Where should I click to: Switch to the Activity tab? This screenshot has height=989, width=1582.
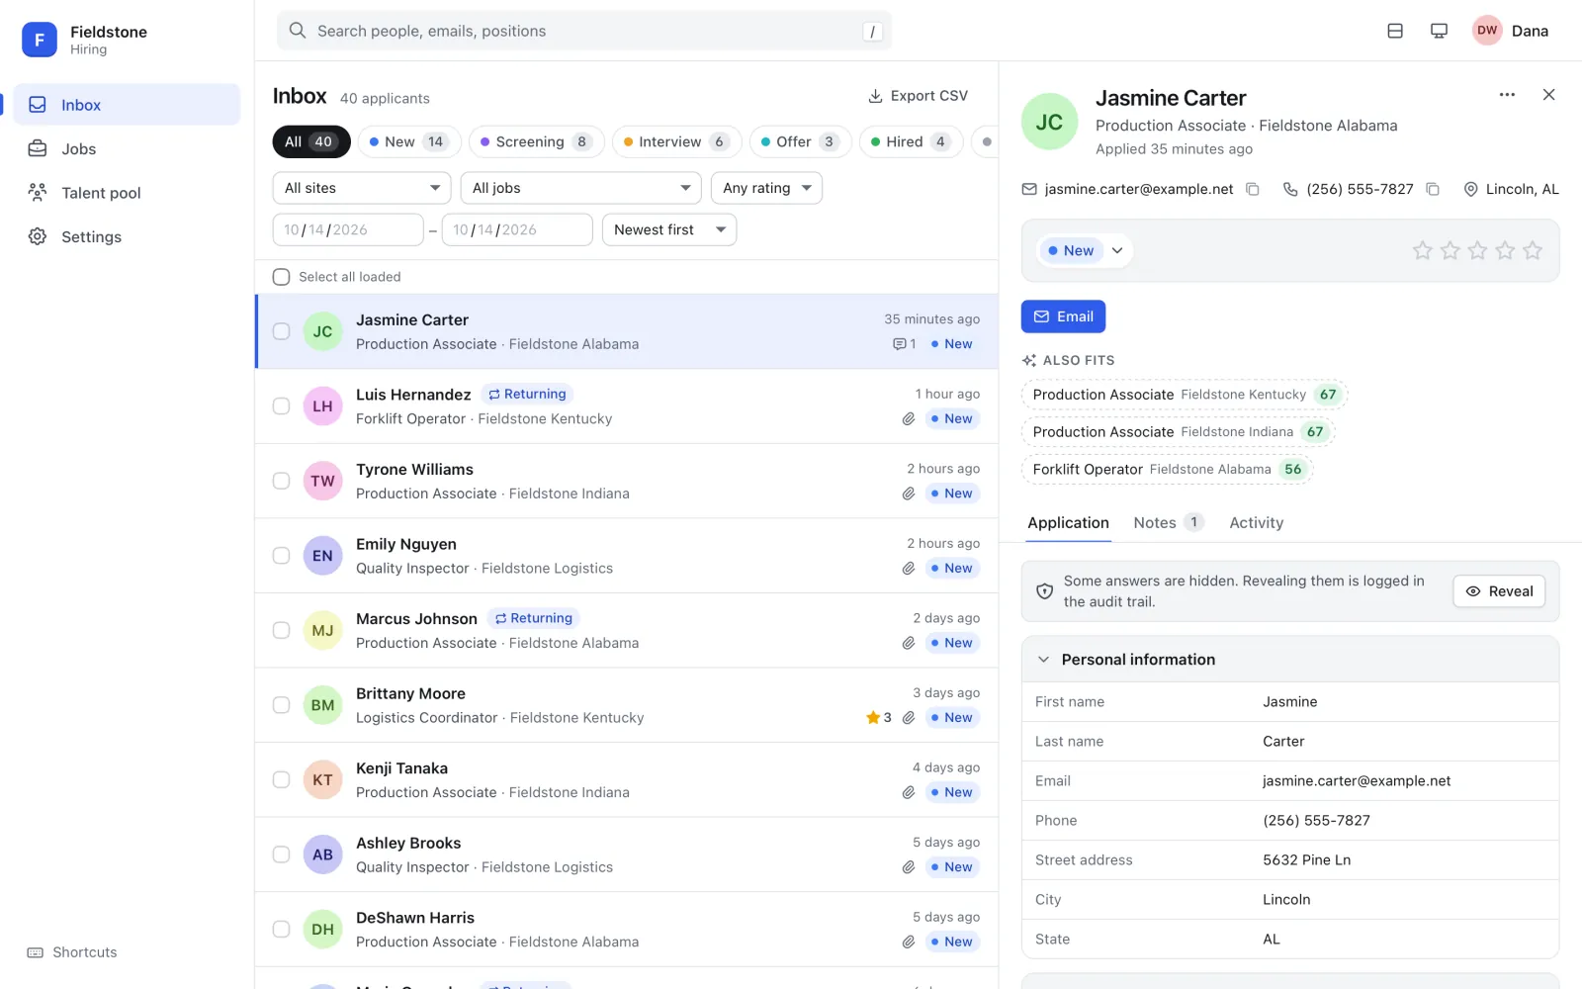(x=1256, y=522)
